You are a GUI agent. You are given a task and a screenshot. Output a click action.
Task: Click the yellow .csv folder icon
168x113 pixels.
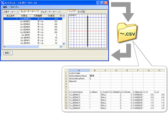pos(127,33)
